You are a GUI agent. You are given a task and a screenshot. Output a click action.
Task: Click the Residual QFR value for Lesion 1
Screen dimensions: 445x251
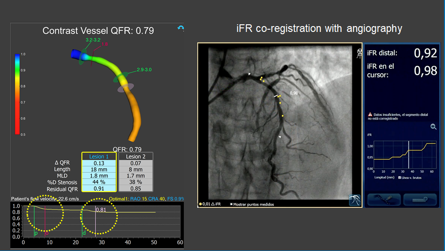pos(99,188)
